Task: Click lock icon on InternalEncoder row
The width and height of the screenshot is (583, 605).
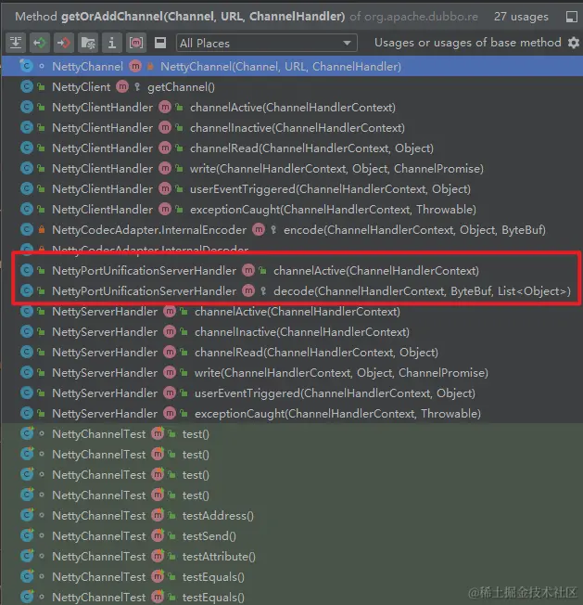Action: click(41, 230)
